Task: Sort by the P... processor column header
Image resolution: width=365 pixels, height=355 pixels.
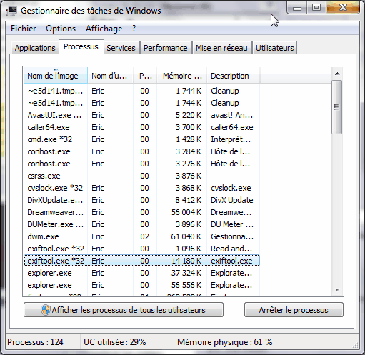Action: (145, 76)
